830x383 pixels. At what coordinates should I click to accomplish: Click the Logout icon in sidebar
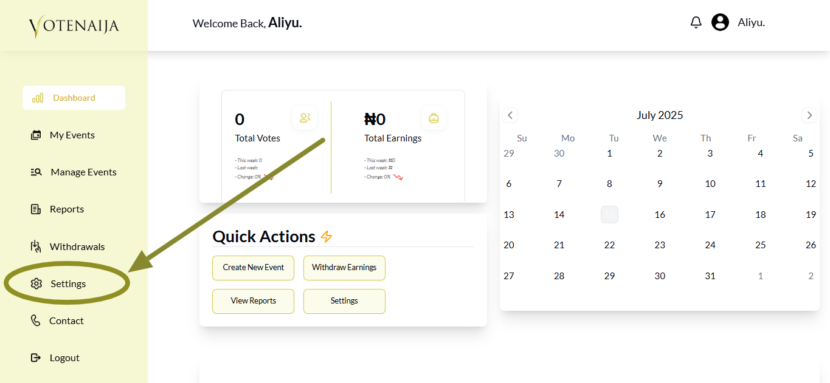pyautogui.click(x=36, y=358)
